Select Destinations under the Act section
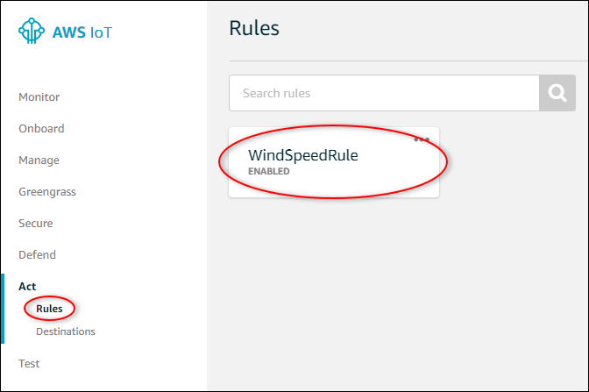Screen dimensions: 589x392 click(x=66, y=331)
